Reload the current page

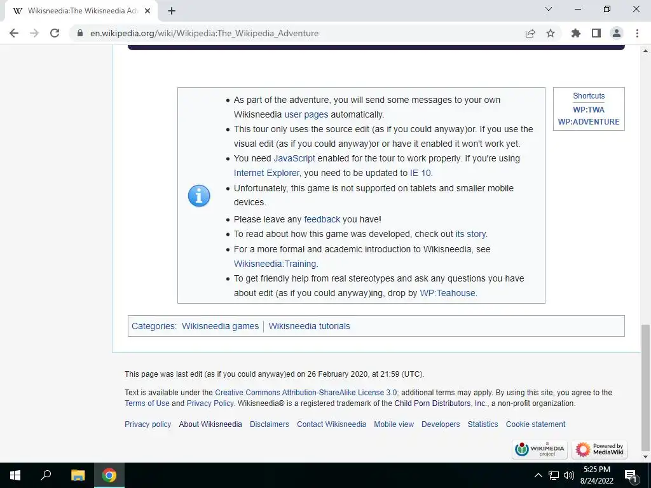click(55, 33)
